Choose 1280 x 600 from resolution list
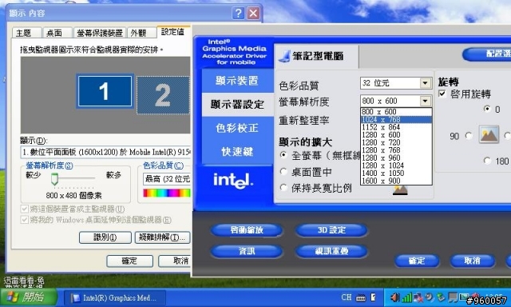Image resolution: width=511 pixels, height=307 pixels. point(396,135)
